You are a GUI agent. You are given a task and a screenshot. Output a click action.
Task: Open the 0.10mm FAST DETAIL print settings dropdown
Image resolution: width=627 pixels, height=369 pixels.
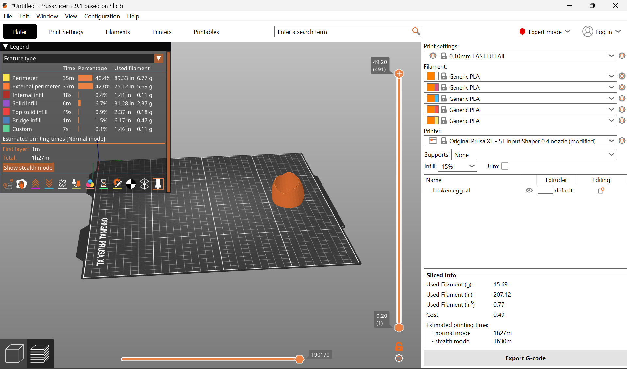click(x=520, y=56)
